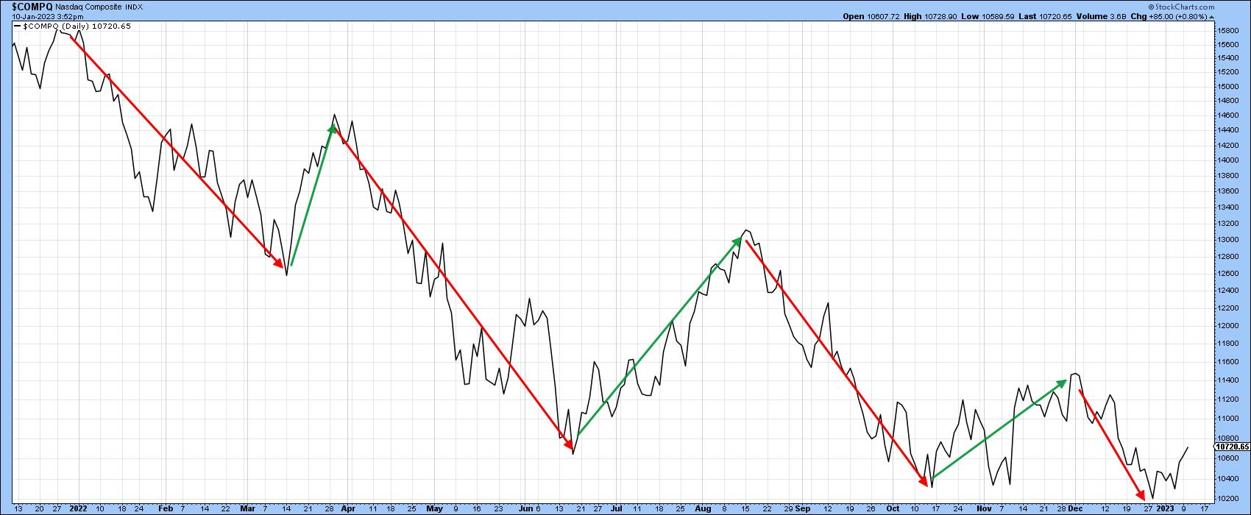Click the Sep month label on date axis

point(801,508)
